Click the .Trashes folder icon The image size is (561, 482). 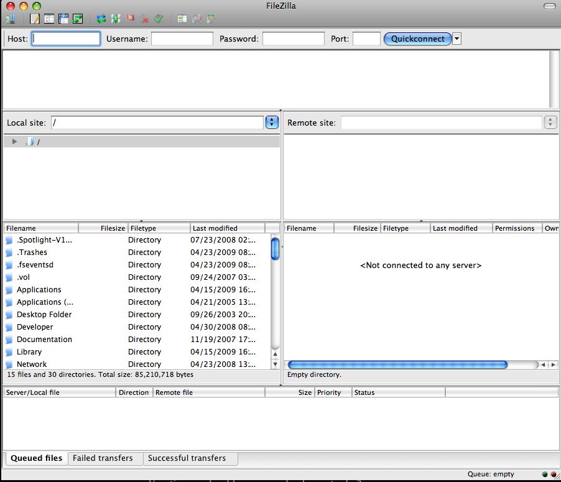9,253
